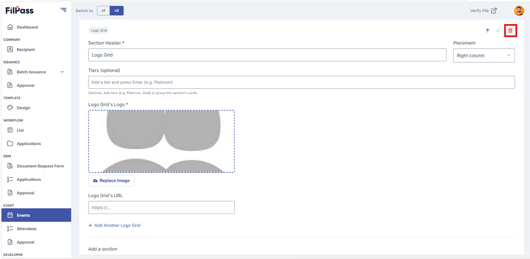This screenshot has height=259, width=530.
Task: Click the Tiers input field
Action: tap(302, 82)
